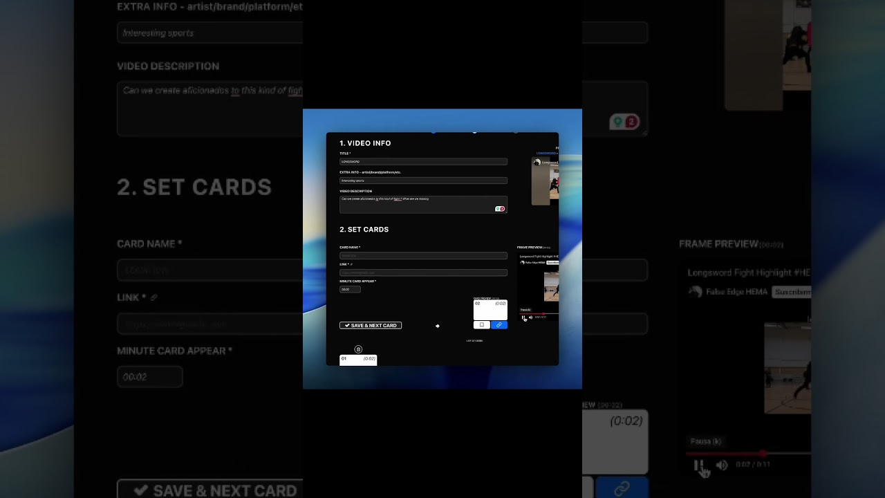The height and width of the screenshot is (498, 885).
Task: Click the channel avatar in center frame preview
Action: tap(522, 263)
